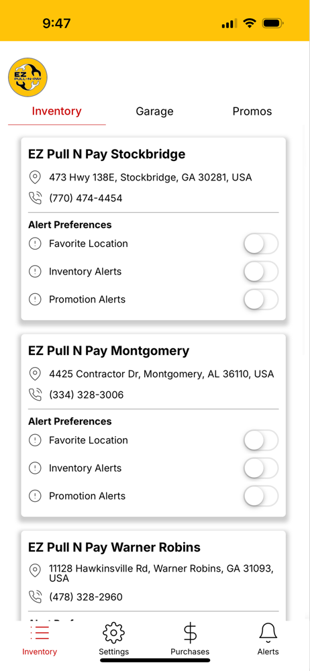
Task: Open the 4425 Contractor Dr Montgomery address
Action: (162, 374)
